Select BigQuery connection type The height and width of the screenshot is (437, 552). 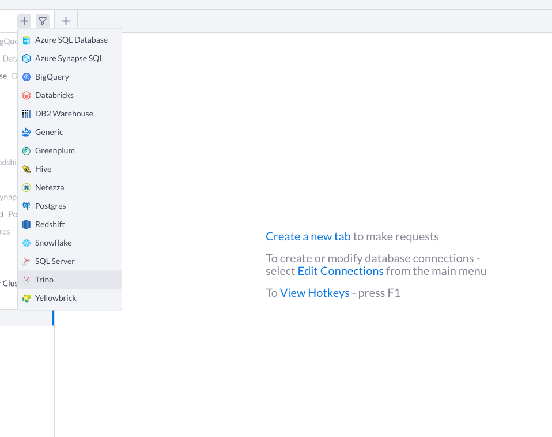[x=70, y=77]
